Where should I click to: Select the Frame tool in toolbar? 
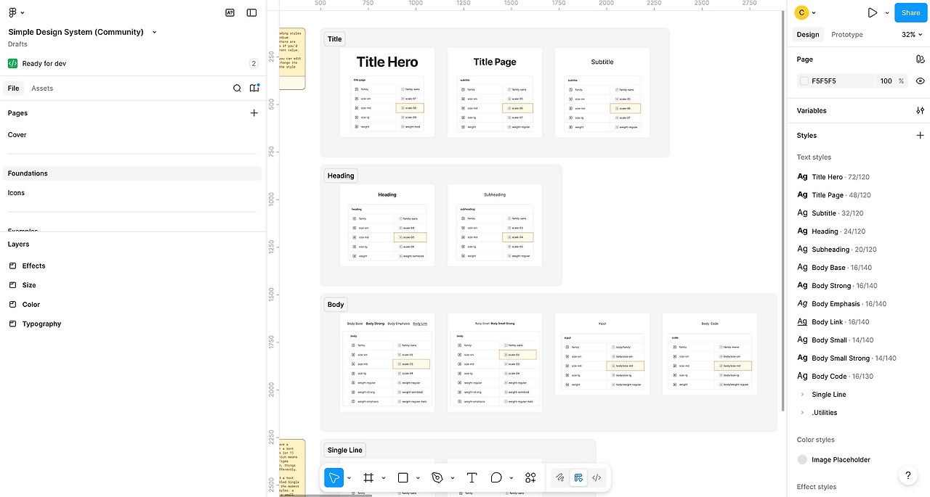tap(368, 477)
